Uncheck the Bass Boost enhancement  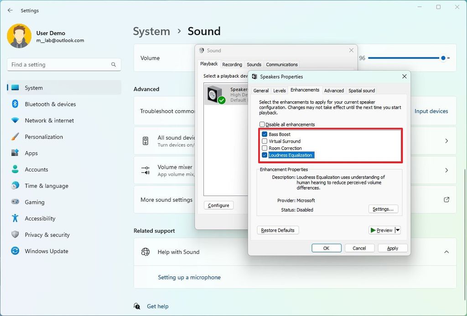click(264, 134)
